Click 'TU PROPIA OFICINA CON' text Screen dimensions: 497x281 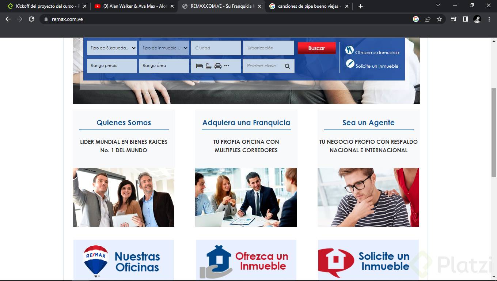pyautogui.click(x=246, y=142)
